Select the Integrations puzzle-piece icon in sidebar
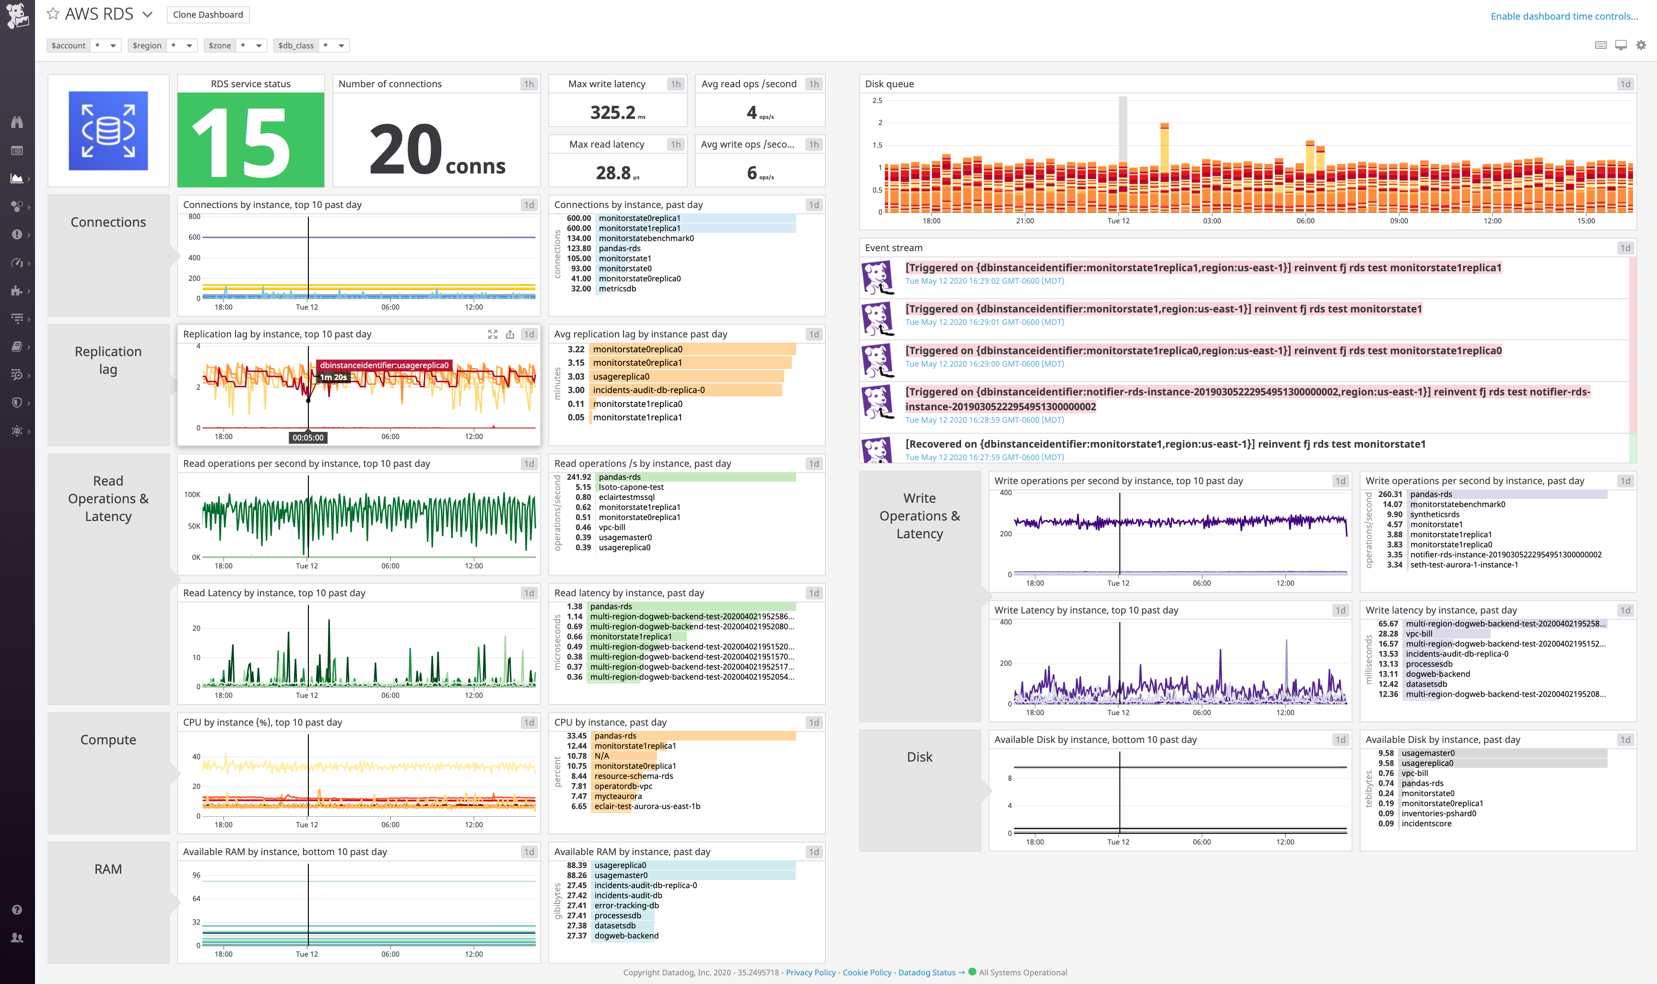 pyautogui.click(x=17, y=290)
